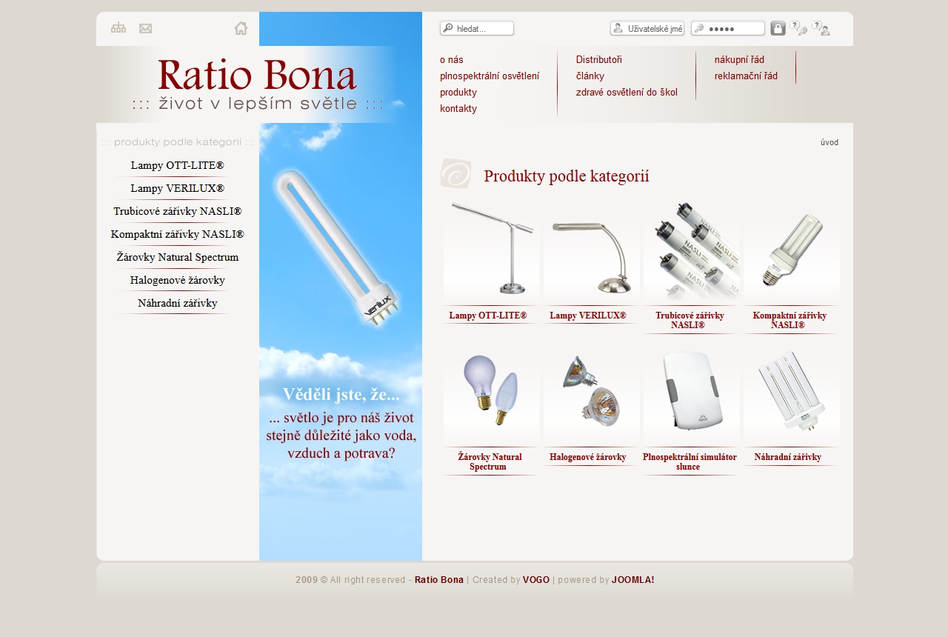This screenshot has height=637, width=948.
Task: Open the reklamační řád page
Action: point(746,76)
